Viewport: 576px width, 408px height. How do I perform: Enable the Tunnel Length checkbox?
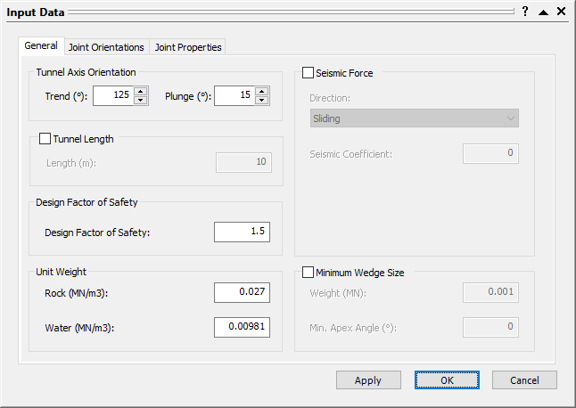tap(45, 139)
